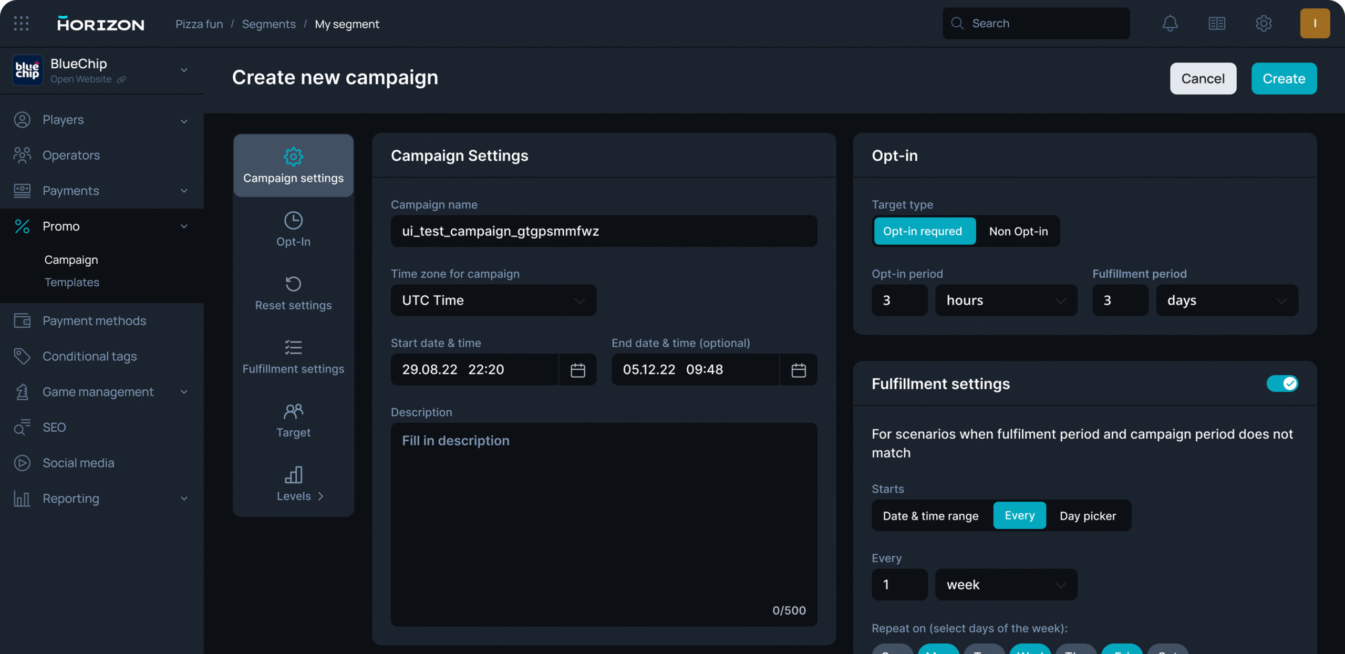Click the settings gear in top bar
The width and height of the screenshot is (1345, 654).
tap(1263, 24)
